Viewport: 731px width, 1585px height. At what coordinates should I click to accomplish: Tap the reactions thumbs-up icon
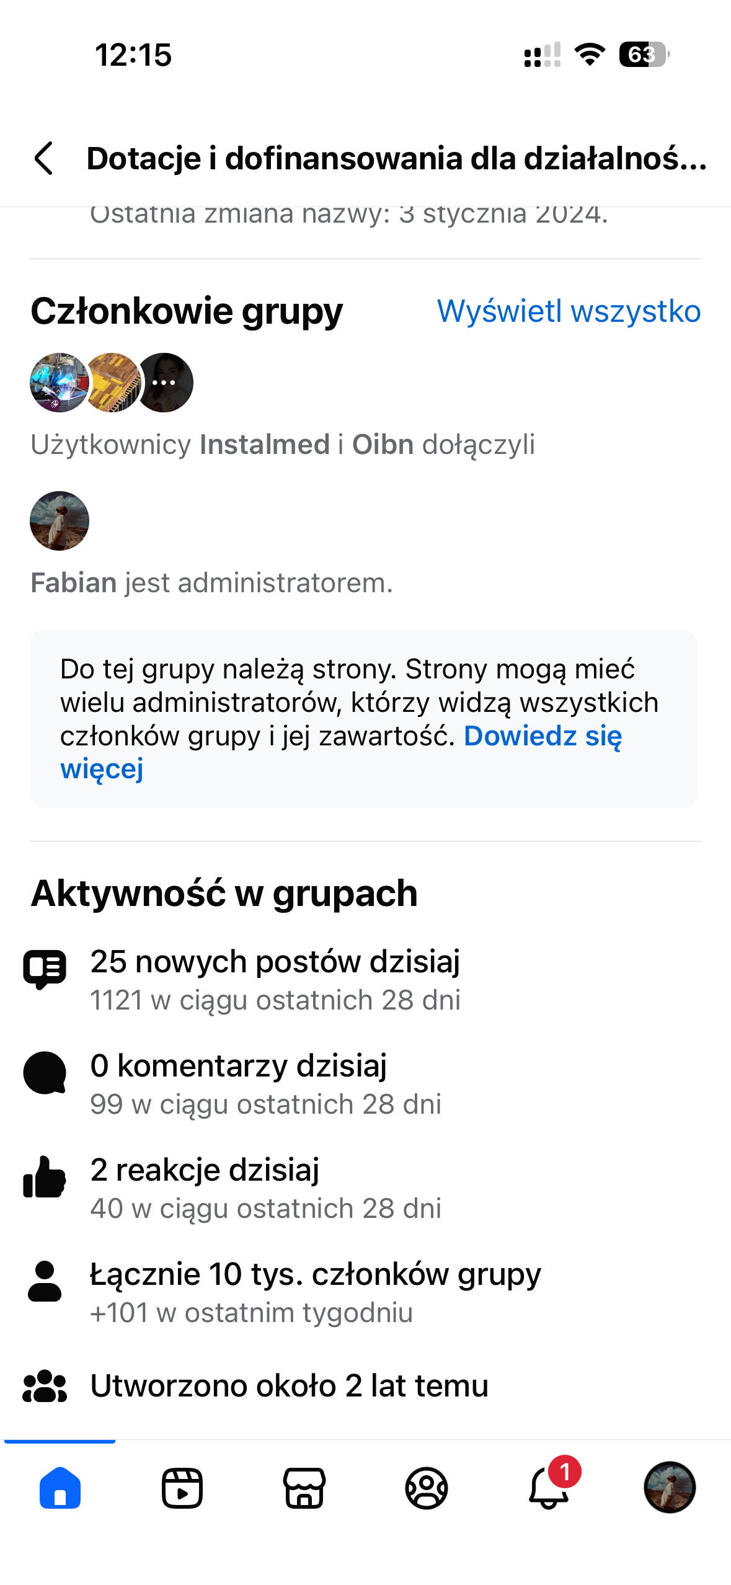point(45,1177)
